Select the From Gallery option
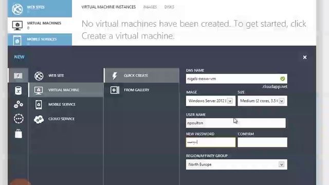 [x=142, y=90]
